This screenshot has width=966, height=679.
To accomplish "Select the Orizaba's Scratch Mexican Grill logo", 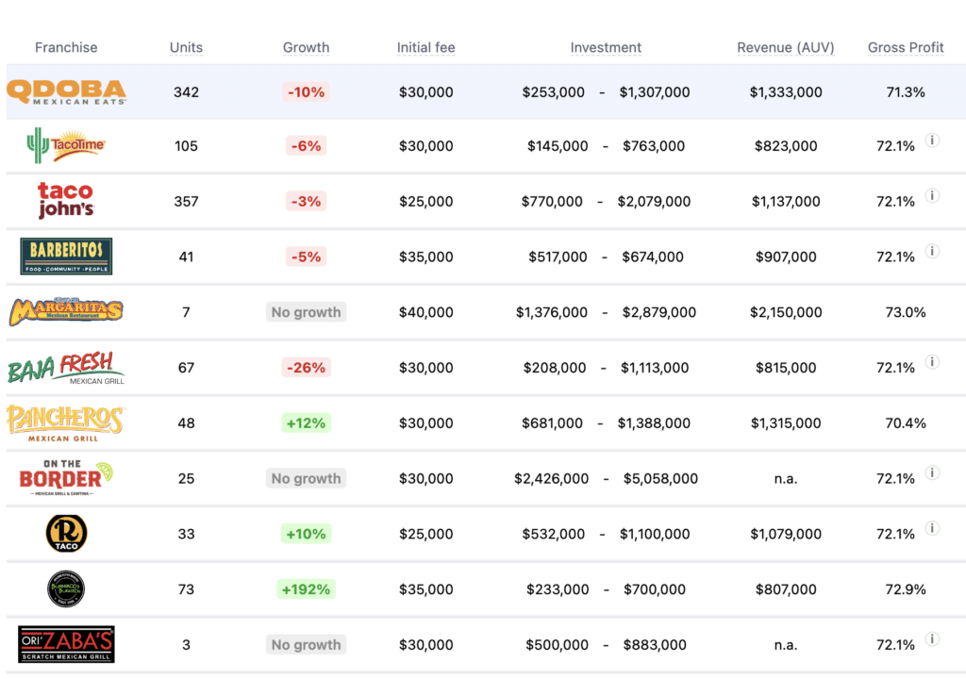I will [x=66, y=644].
